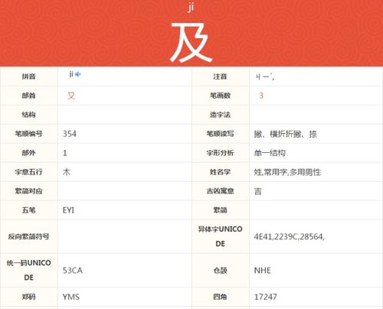
Task: Click the 姓,常用字,多用男性 value
Action: pos(287,172)
